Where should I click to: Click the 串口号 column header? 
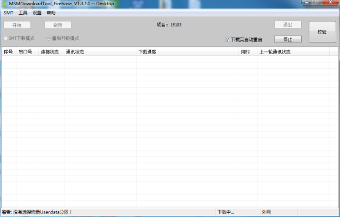point(25,52)
